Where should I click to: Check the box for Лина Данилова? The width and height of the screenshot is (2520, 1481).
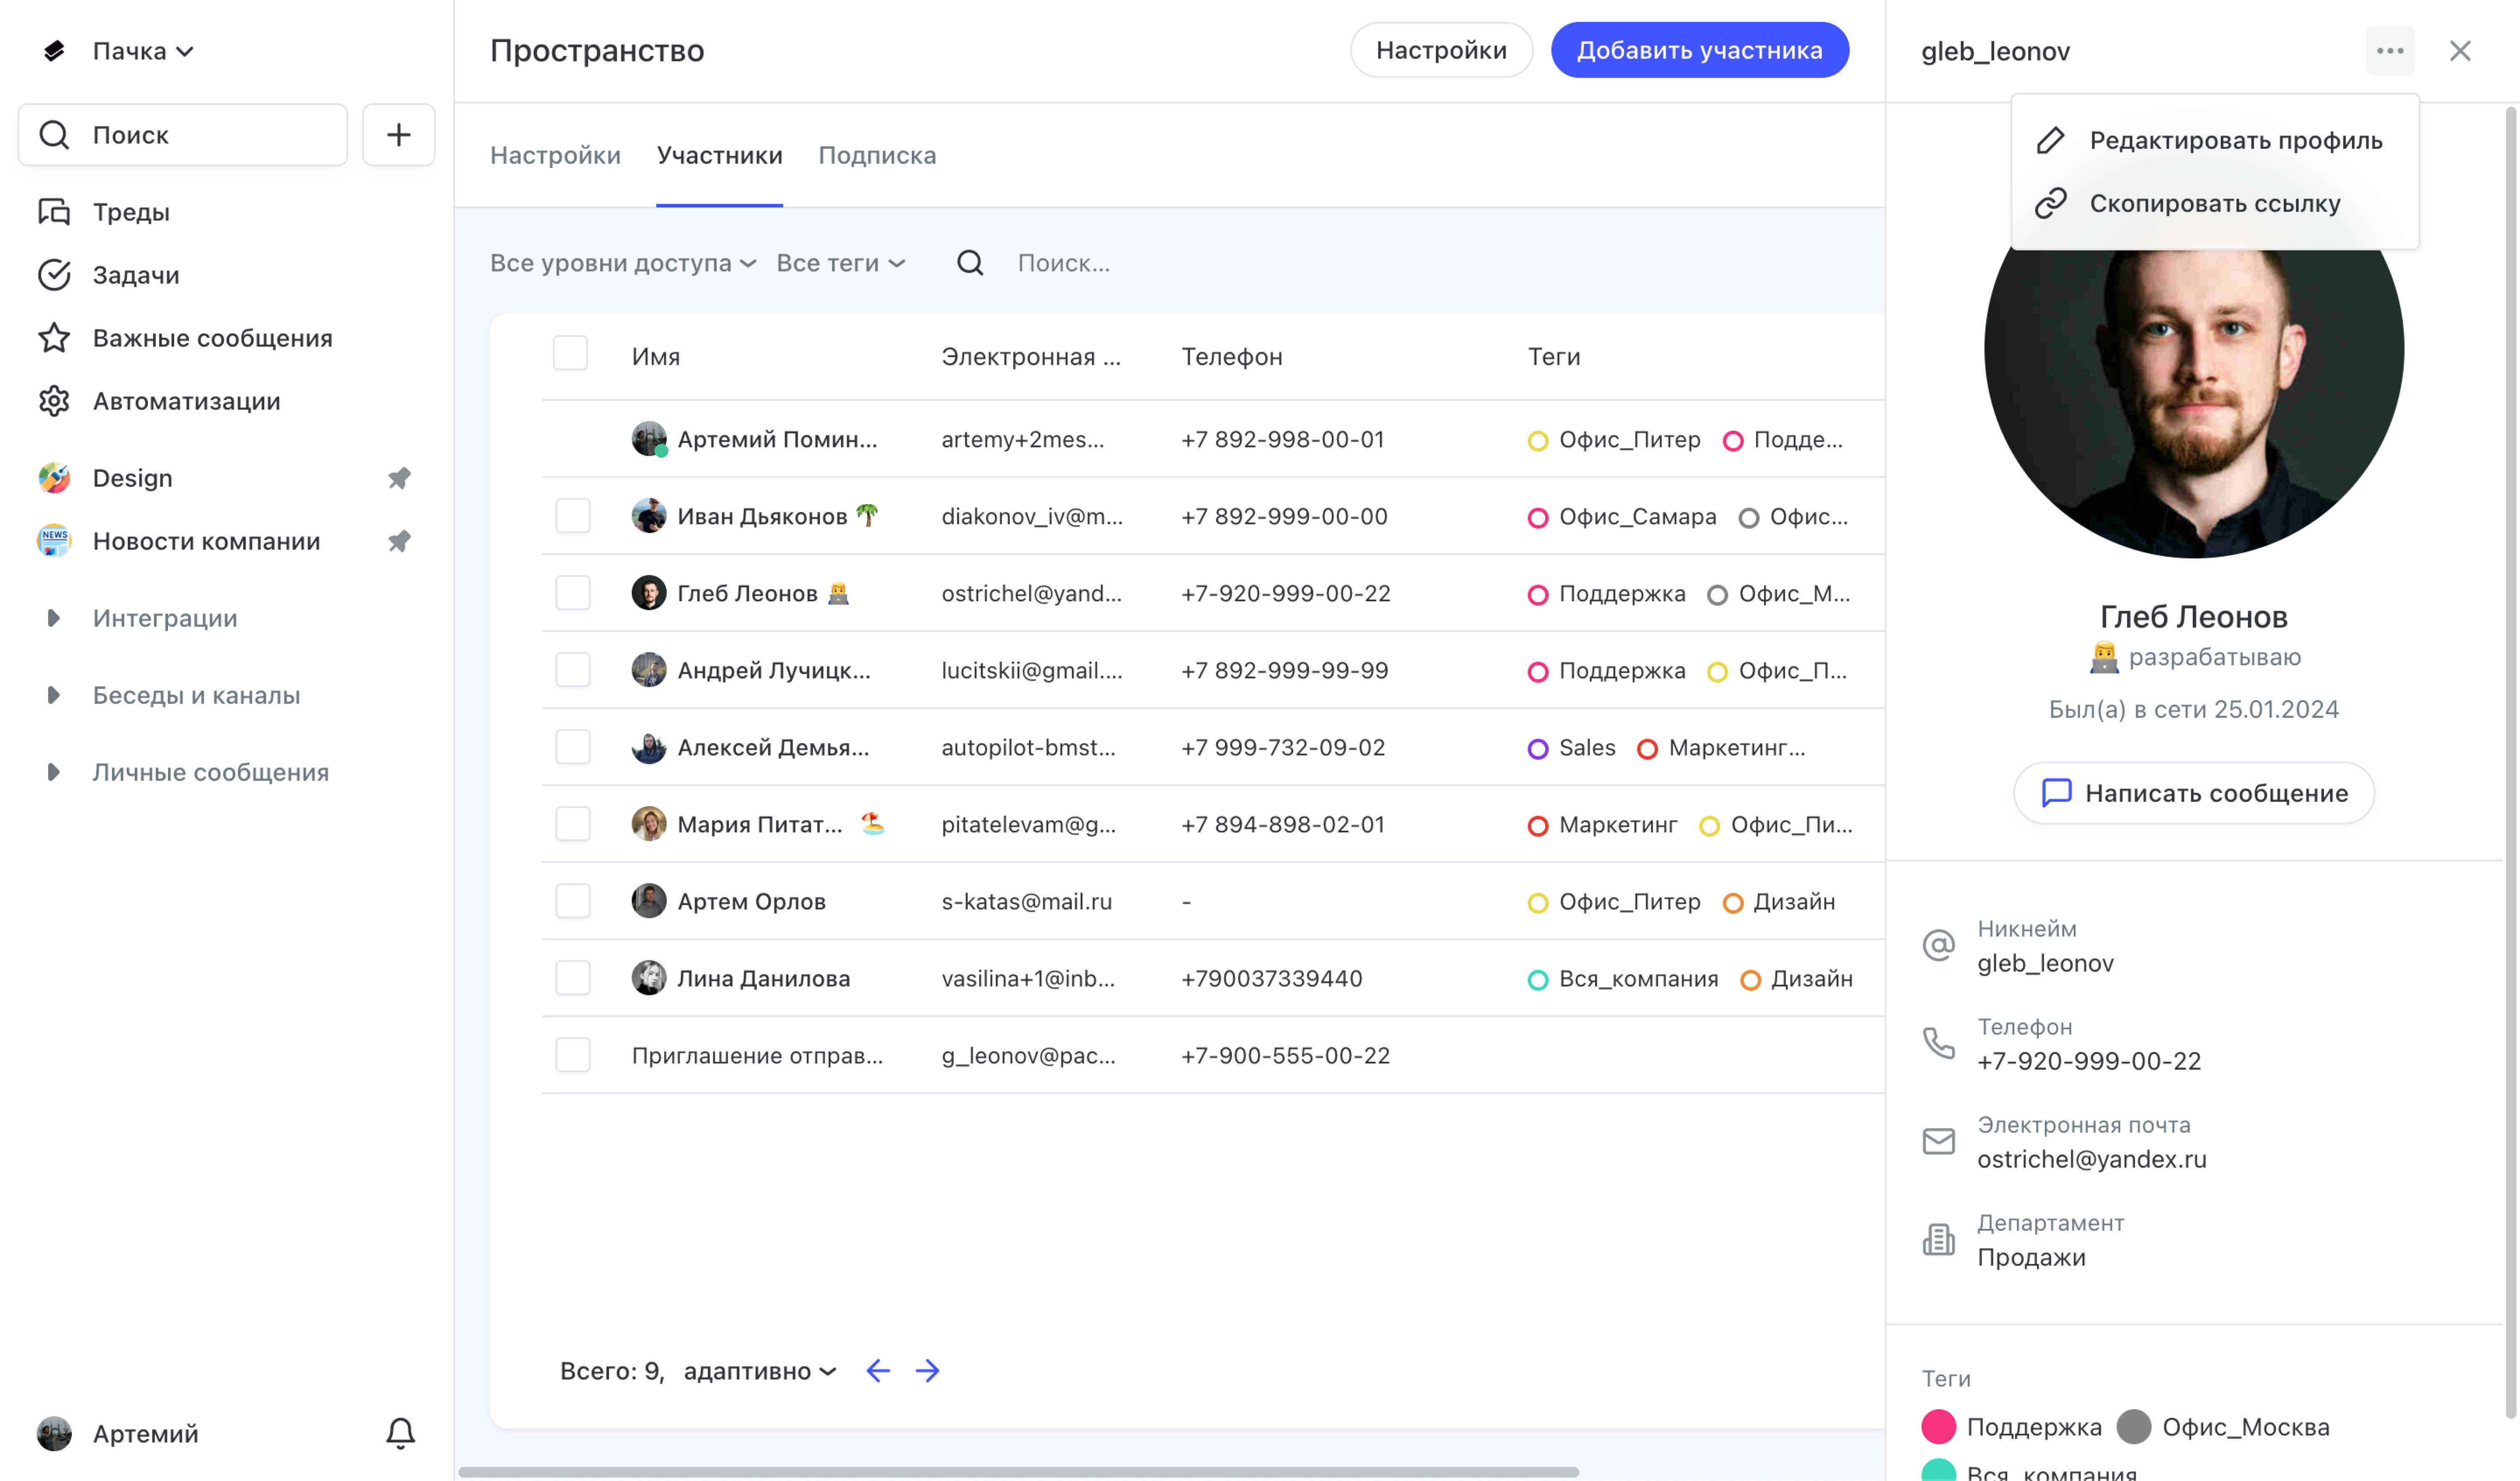(x=573, y=979)
